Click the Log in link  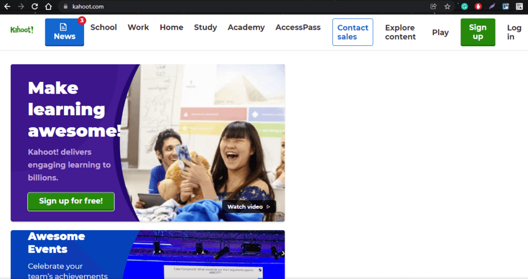pos(514,32)
